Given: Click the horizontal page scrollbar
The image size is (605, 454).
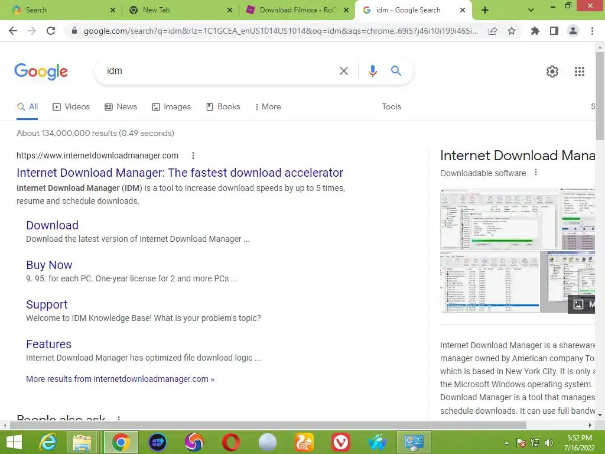Looking at the screenshot, I should (x=268, y=426).
